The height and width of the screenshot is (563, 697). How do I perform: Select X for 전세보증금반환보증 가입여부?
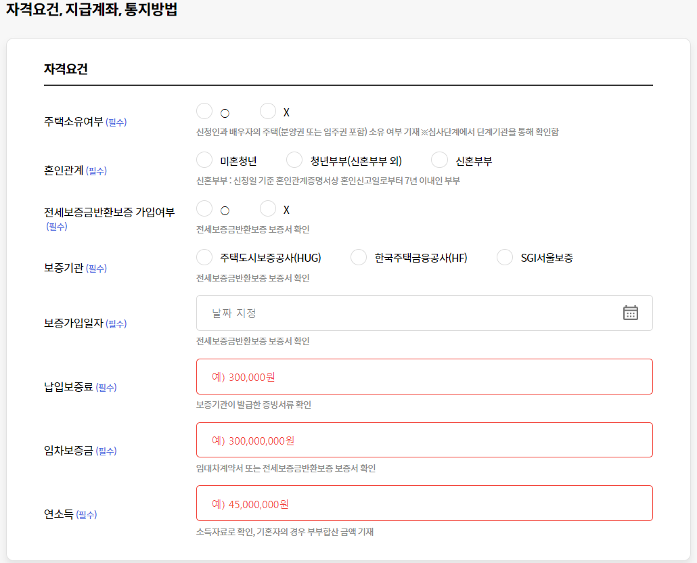pos(268,208)
